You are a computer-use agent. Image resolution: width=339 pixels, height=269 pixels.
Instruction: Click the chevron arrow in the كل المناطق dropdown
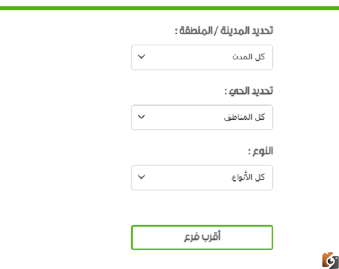[141, 117]
